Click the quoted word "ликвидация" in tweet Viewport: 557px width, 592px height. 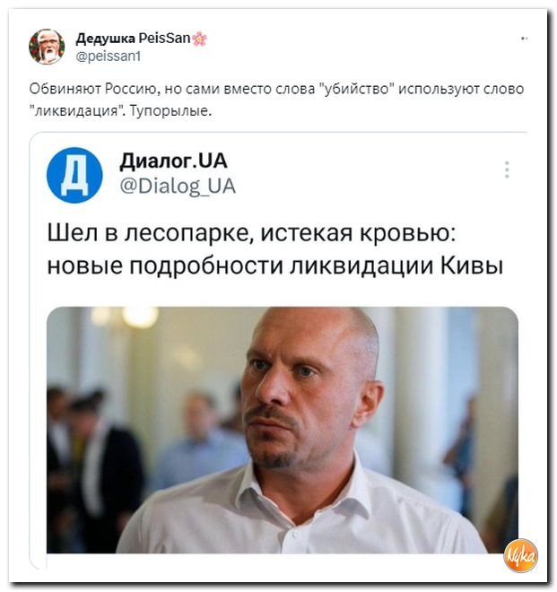[78, 111]
